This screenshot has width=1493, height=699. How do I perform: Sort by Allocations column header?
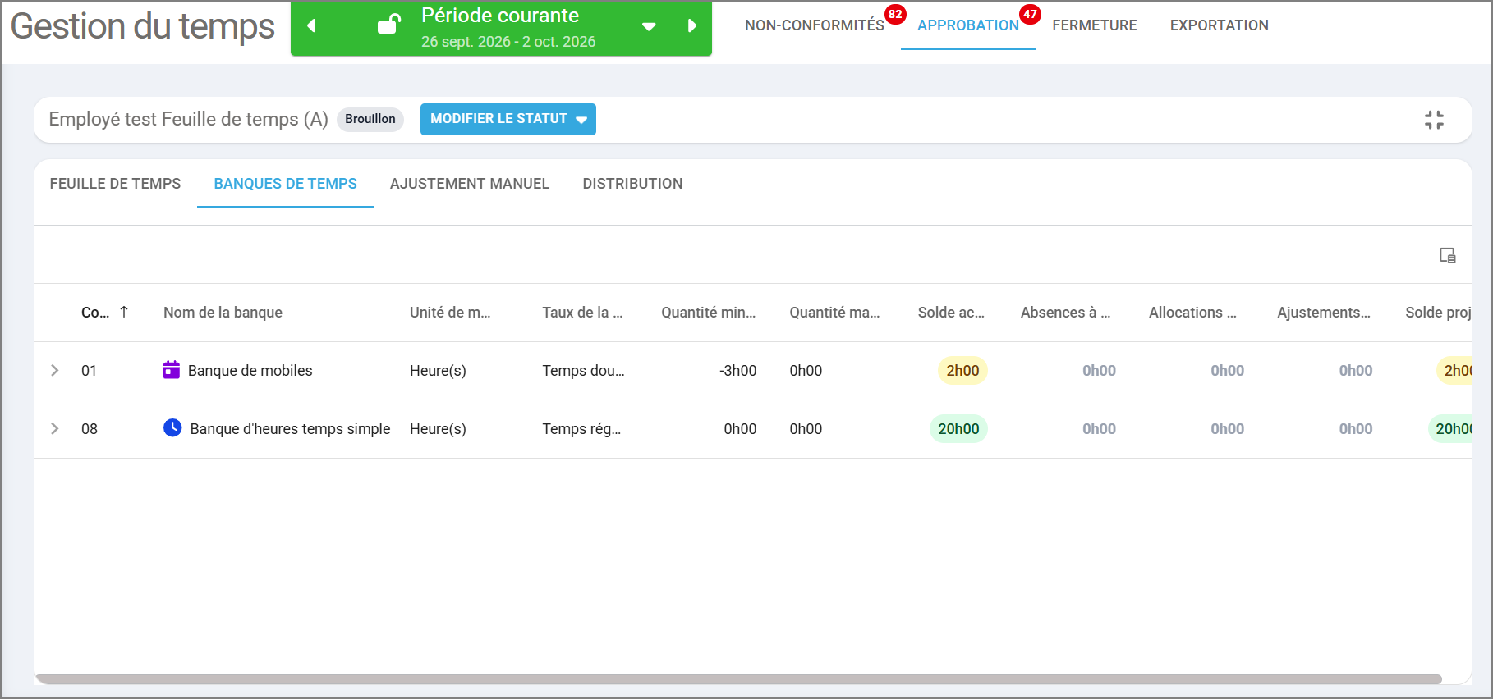(1192, 313)
